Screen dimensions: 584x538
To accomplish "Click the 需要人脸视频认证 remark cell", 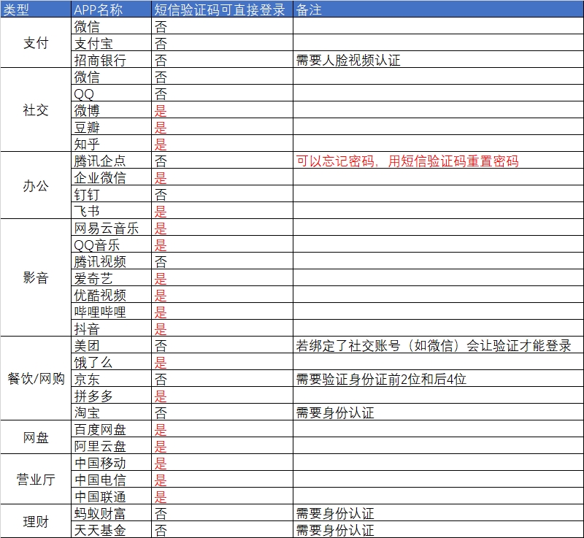I will [x=439, y=59].
